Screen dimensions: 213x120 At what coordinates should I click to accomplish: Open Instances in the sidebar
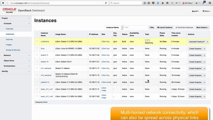(10, 34)
